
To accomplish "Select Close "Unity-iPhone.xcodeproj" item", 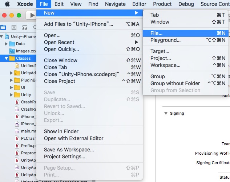I will (x=89, y=74).
